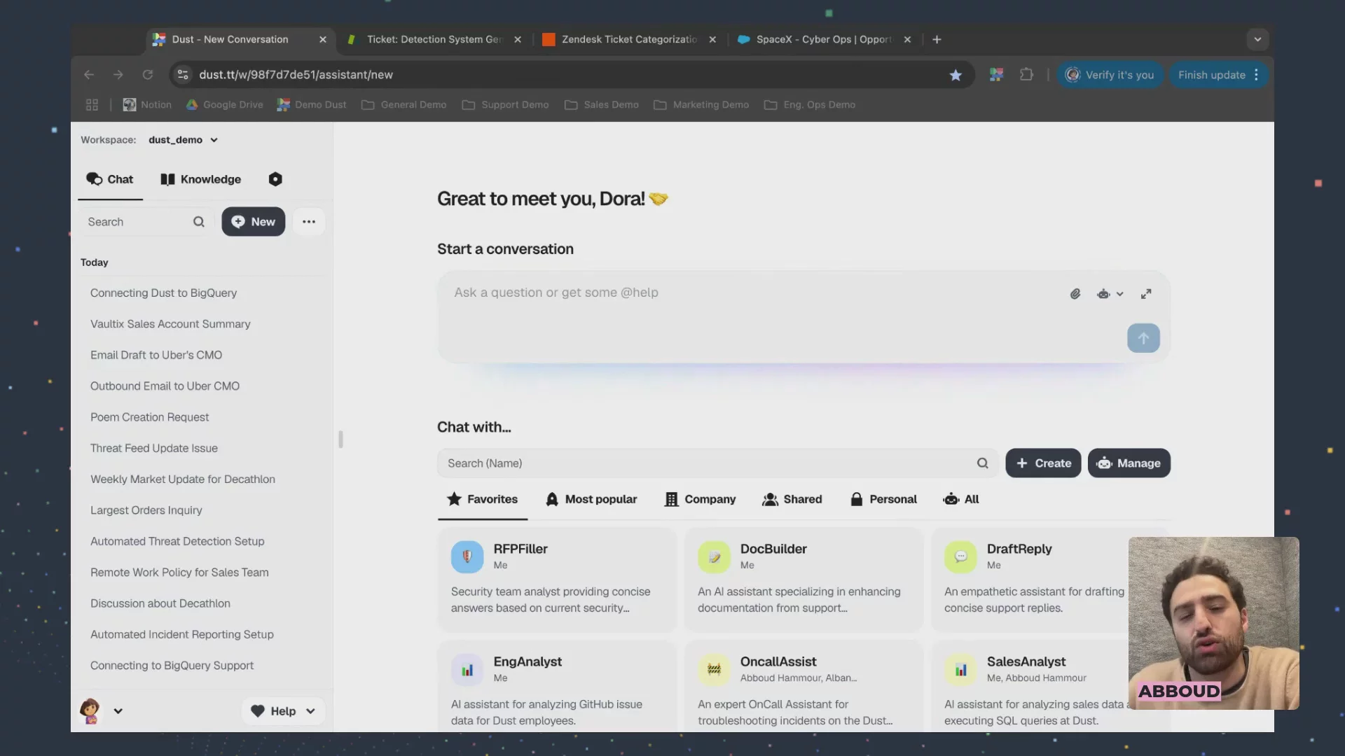The width and height of the screenshot is (1345, 756).
Task: Select the Personal assistants tab
Action: pyautogui.click(x=883, y=499)
